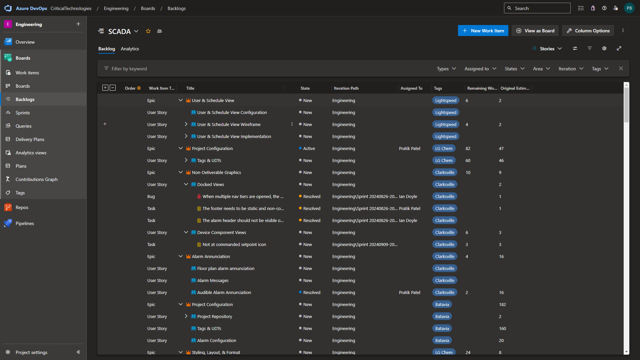Click View as Board button
This screenshot has width=640, height=360.
click(535, 31)
